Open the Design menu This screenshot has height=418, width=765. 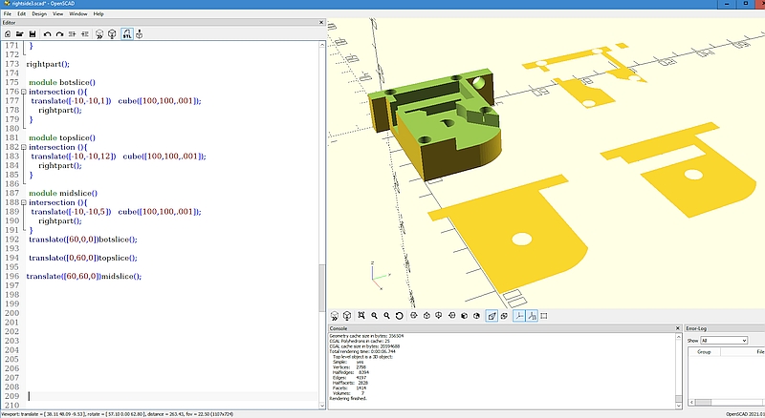pos(38,14)
